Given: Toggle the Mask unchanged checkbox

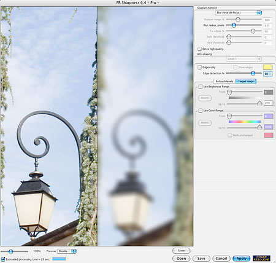Looking at the screenshot, I should click(x=230, y=135).
